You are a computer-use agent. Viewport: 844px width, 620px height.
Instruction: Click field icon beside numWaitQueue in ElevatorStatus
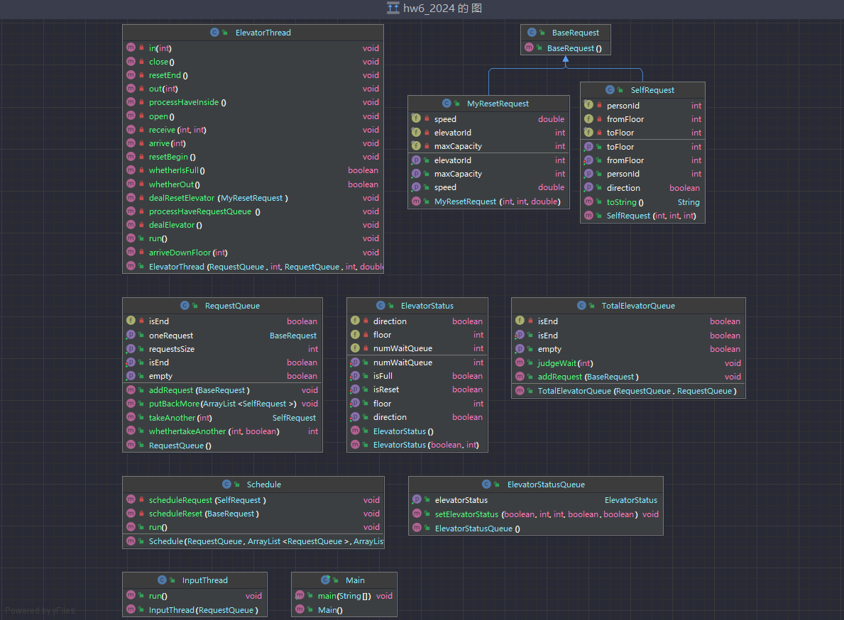coord(355,348)
